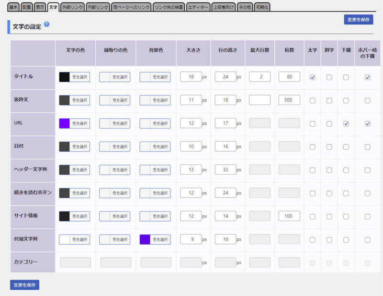383x296 pixels.
Task: Click the top 変更を保存 button
Action: [x=358, y=20]
